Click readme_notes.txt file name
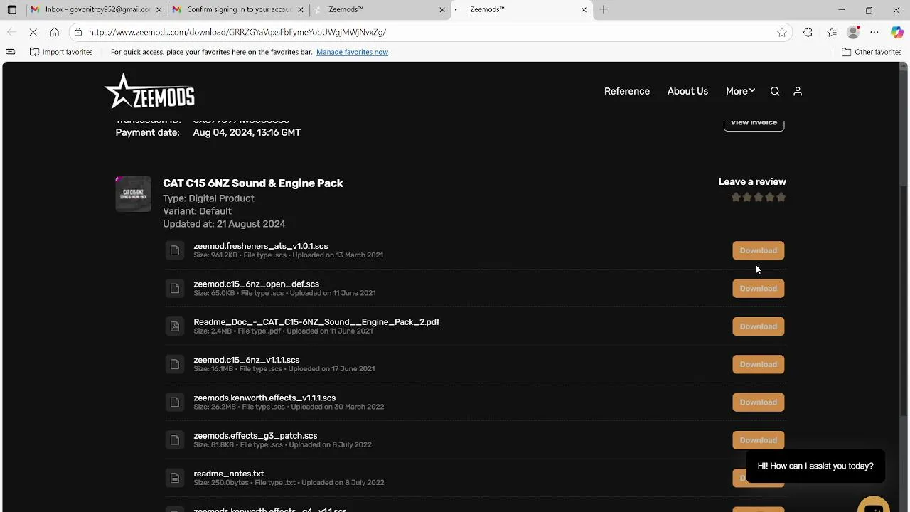This screenshot has width=910, height=512. click(229, 474)
